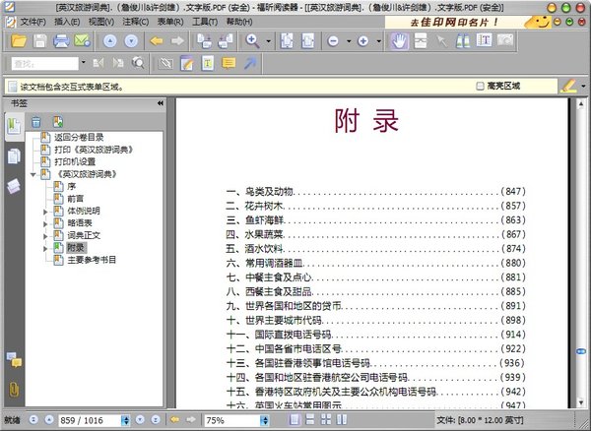This screenshot has height=431, width=591.
Task: Select the yellow comment callout tool
Action: (229, 63)
